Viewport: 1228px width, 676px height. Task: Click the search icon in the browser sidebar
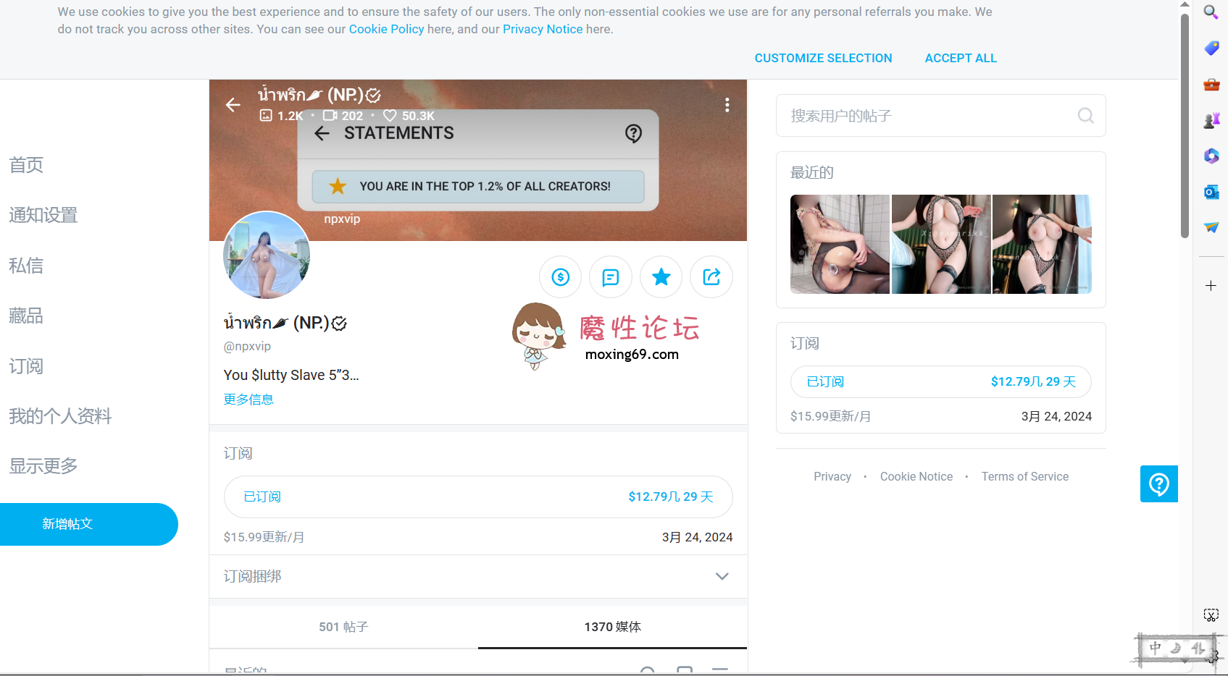point(1211,12)
